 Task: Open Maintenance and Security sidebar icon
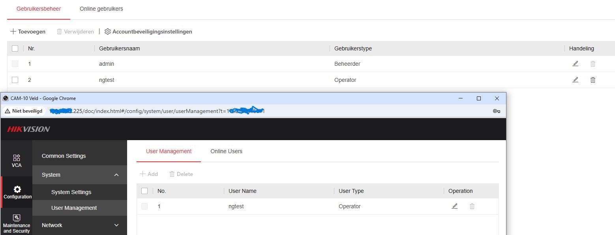coord(17,223)
